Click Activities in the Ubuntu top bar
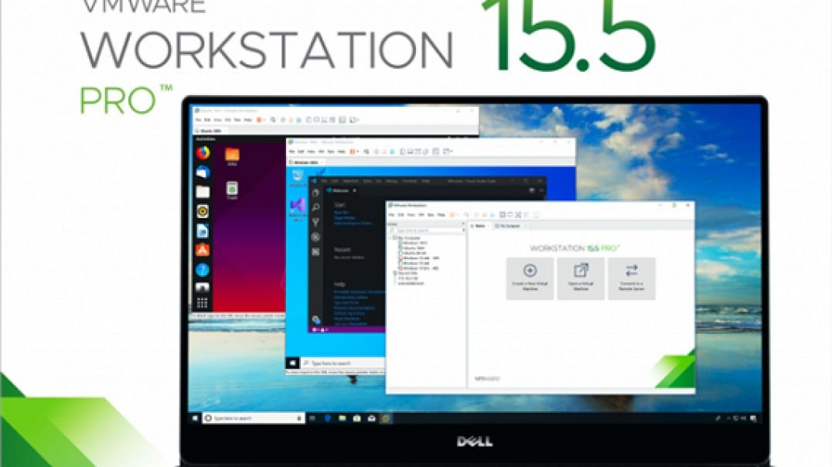Image resolution: width=832 pixels, height=467 pixels. (x=206, y=139)
